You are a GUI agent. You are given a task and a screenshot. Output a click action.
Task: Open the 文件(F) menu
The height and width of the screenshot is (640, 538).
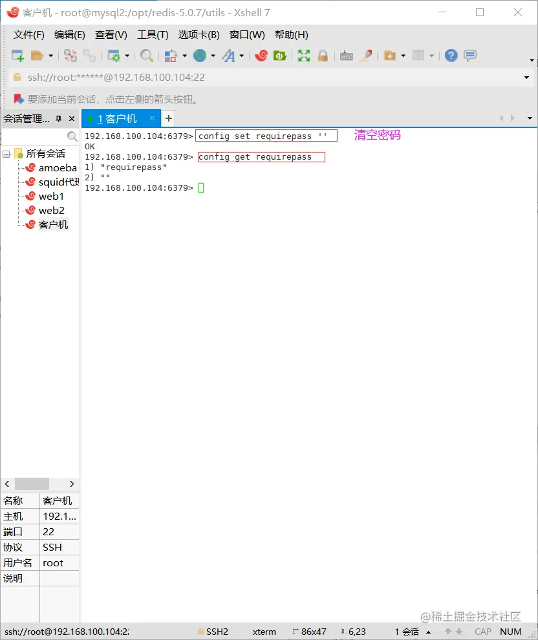pyautogui.click(x=28, y=35)
